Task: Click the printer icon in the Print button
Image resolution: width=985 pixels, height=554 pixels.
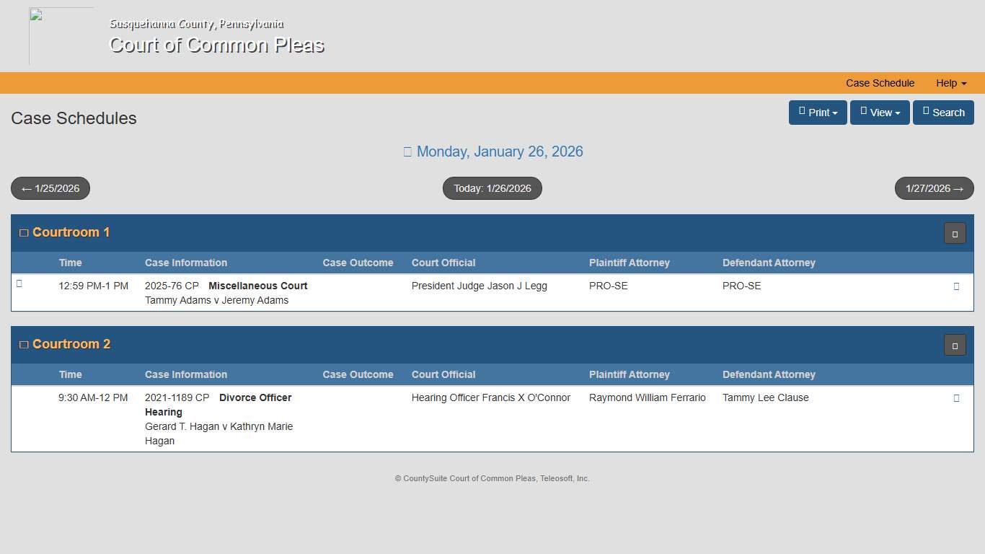Action: click(x=802, y=112)
